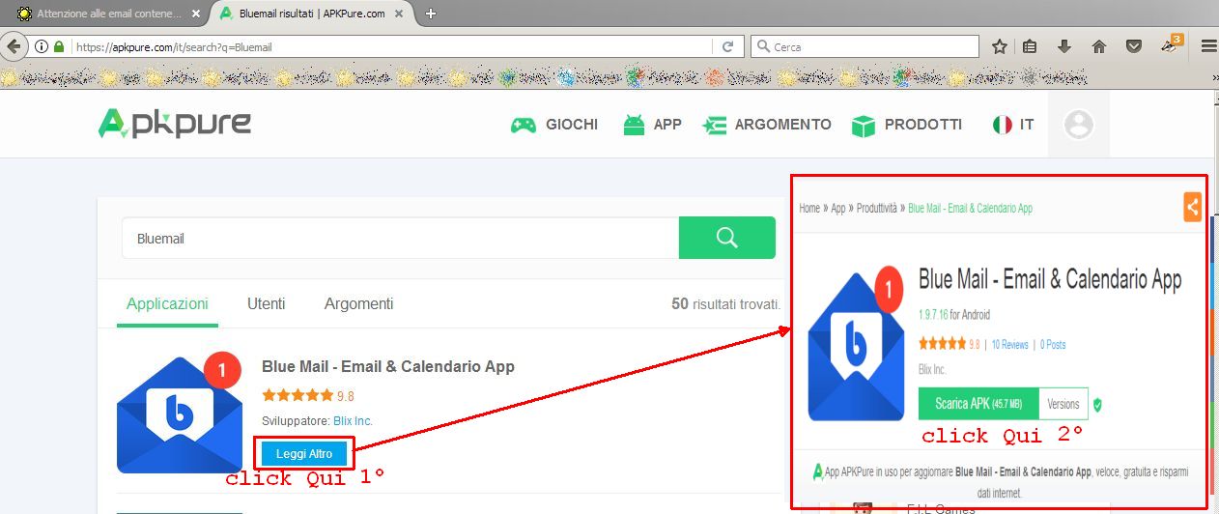
Task: Open the 10 Reviews link
Action: click(x=1009, y=344)
